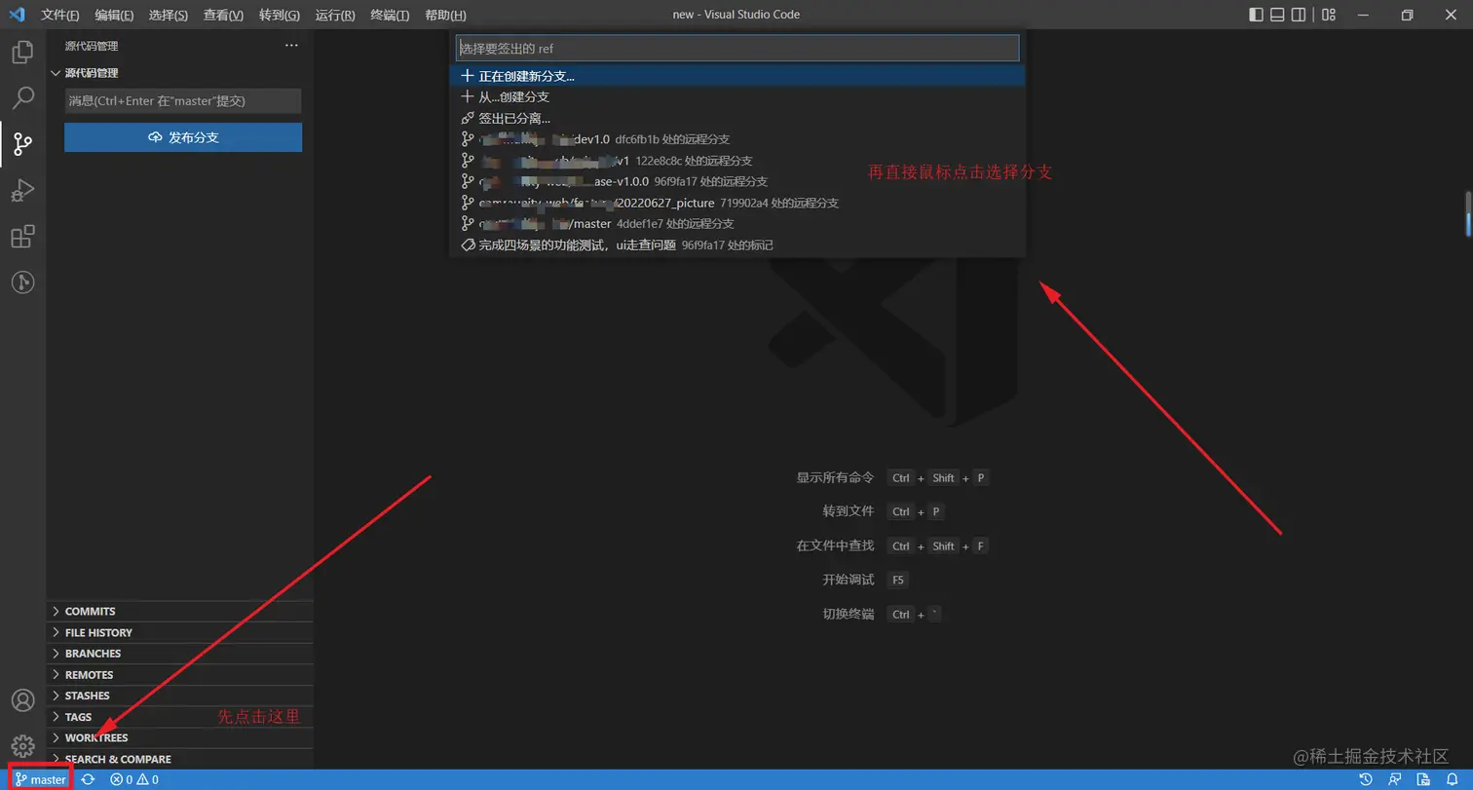Image resolution: width=1473 pixels, height=790 pixels.
Task: Expand the FILE HISTORY section
Action: tap(180, 632)
